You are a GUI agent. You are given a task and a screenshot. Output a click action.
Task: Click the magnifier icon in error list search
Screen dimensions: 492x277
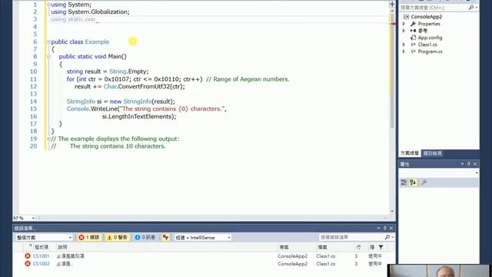pos(387,237)
